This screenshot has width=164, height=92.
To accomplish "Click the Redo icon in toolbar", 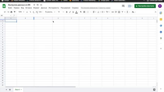I will (x=8, y=12).
